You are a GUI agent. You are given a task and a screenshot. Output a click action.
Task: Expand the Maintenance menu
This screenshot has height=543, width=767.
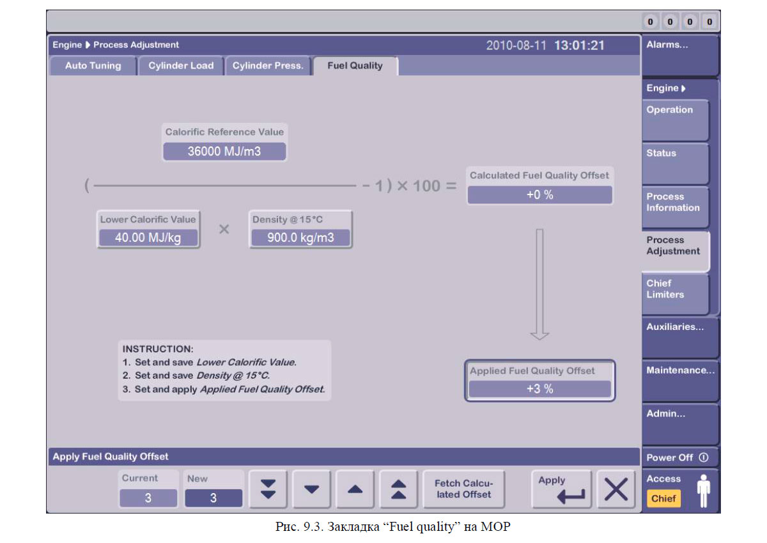pos(680,381)
